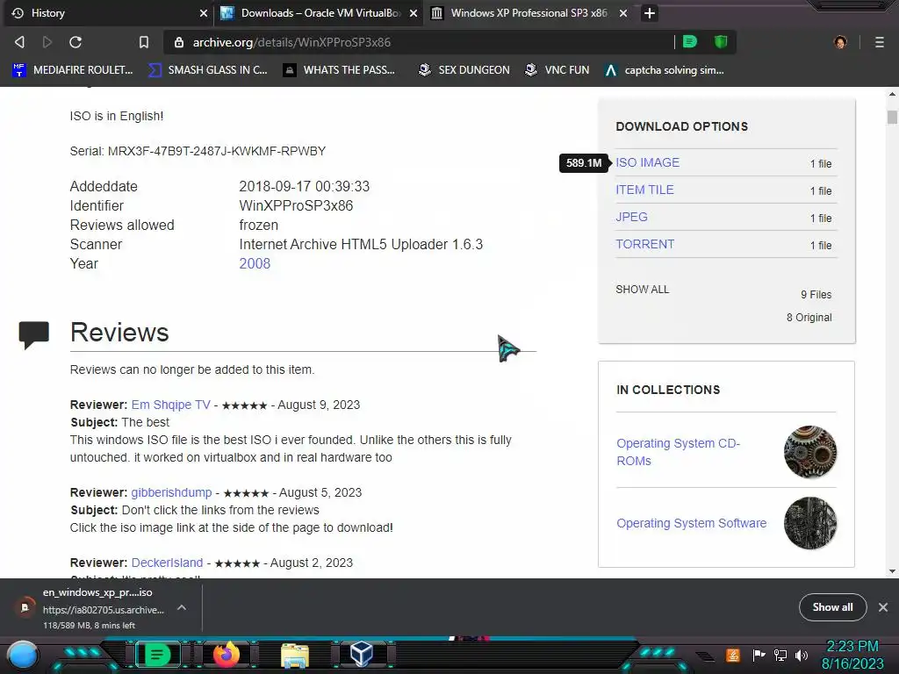Click the Operating System Software collection thumbnail
Screen dimensions: 899x674
(x=810, y=523)
